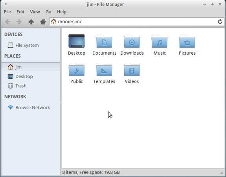
Task: Go to the parent folder with up arrow
Action: coord(31,22)
